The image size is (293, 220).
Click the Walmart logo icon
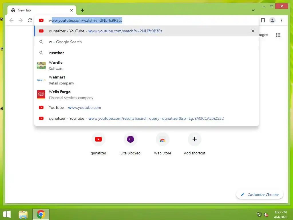click(41, 80)
